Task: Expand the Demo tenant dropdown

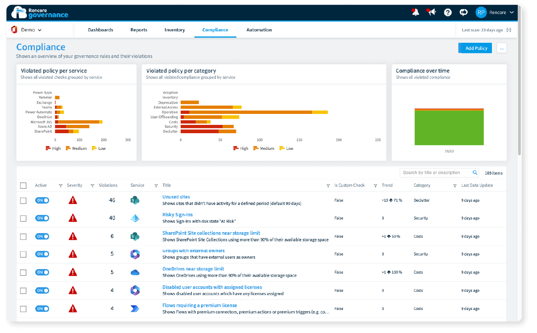Action: [x=26, y=30]
